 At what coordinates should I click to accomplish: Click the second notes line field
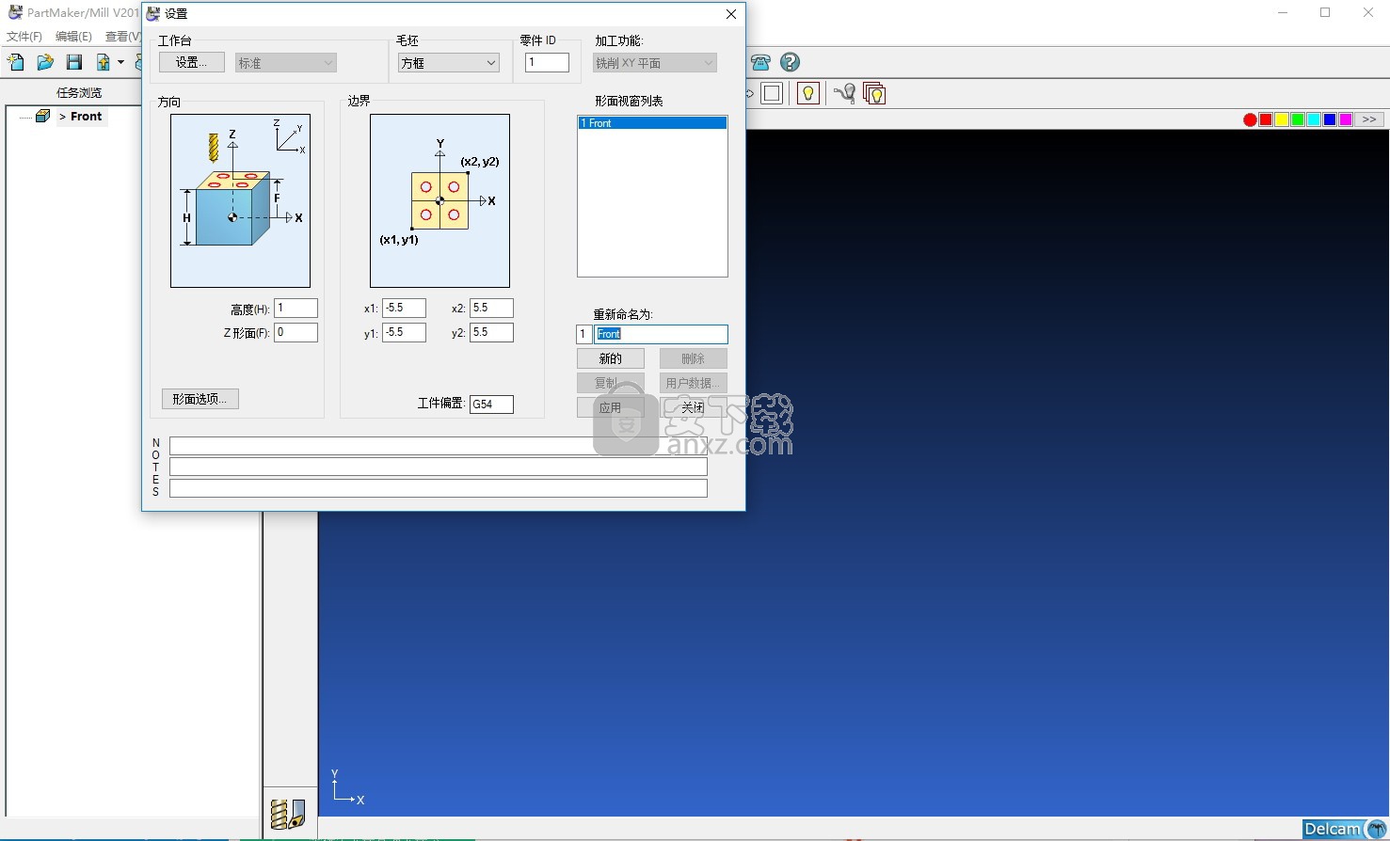[x=439, y=467]
